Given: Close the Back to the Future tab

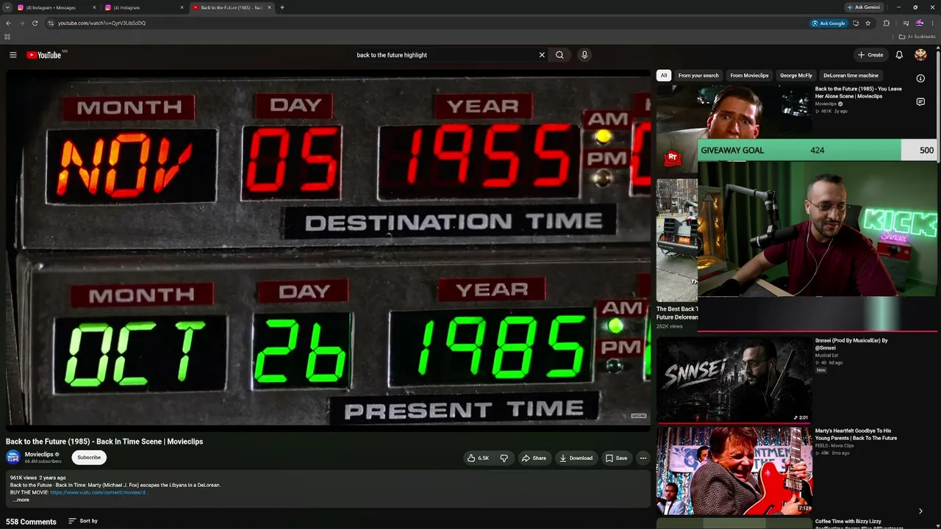Looking at the screenshot, I should pyautogui.click(x=269, y=7).
